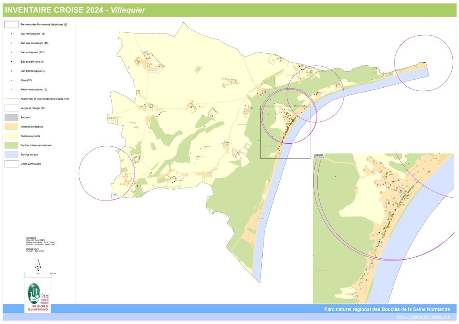The image size is (459, 324).
Task: Click the Alignement et haie line symbol
Action: point(10,98)
